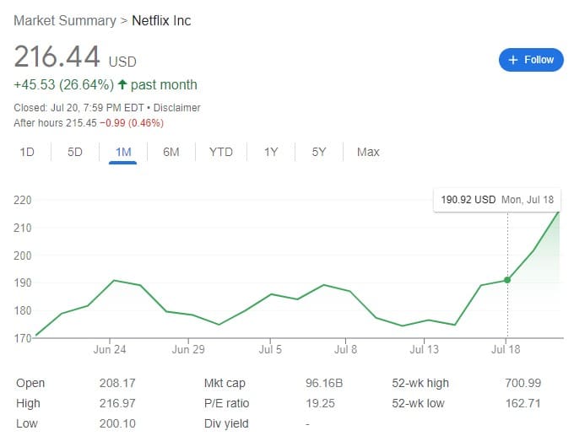This screenshot has width=574, height=436.
Task: Click the Low value 200.10
Action: (x=117, y=423)
